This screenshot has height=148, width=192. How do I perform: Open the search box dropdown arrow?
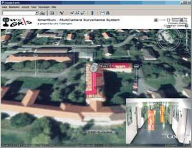(x=37, y=13)
